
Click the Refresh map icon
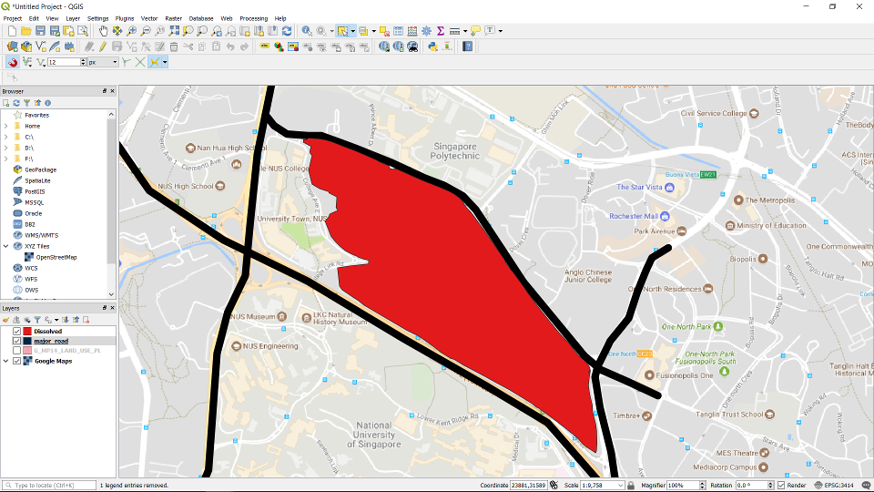(x=287, y=31)
